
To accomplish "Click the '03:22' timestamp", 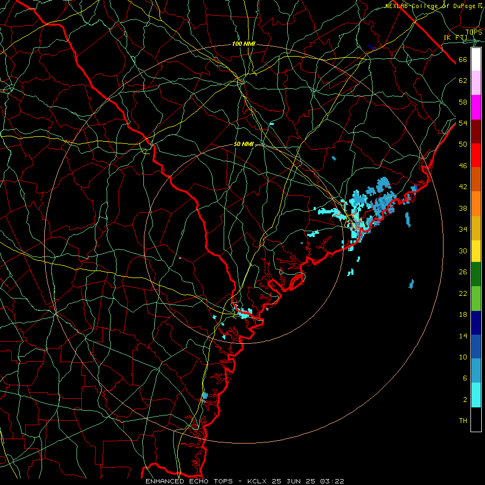I will click(x=332, y=481).
